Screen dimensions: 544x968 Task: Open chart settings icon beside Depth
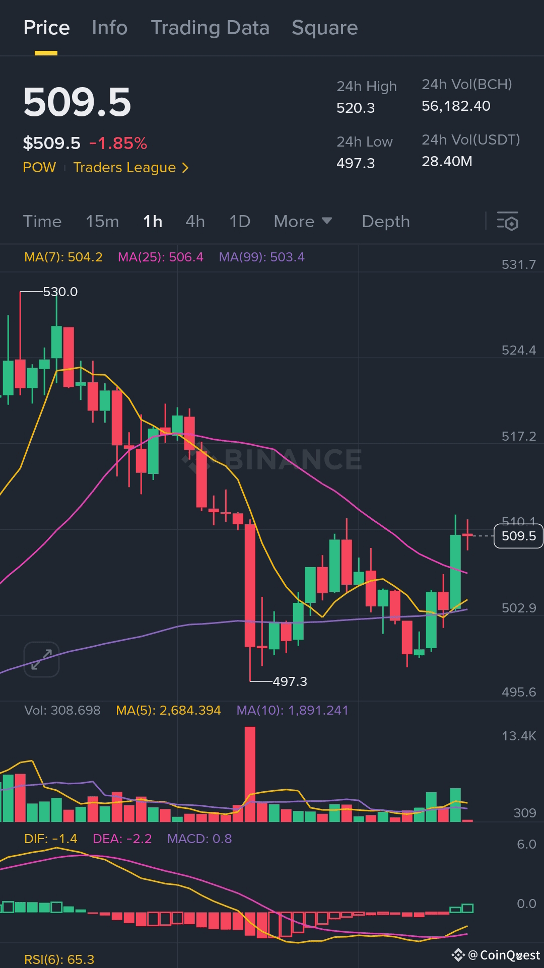[x=507, y=221]
